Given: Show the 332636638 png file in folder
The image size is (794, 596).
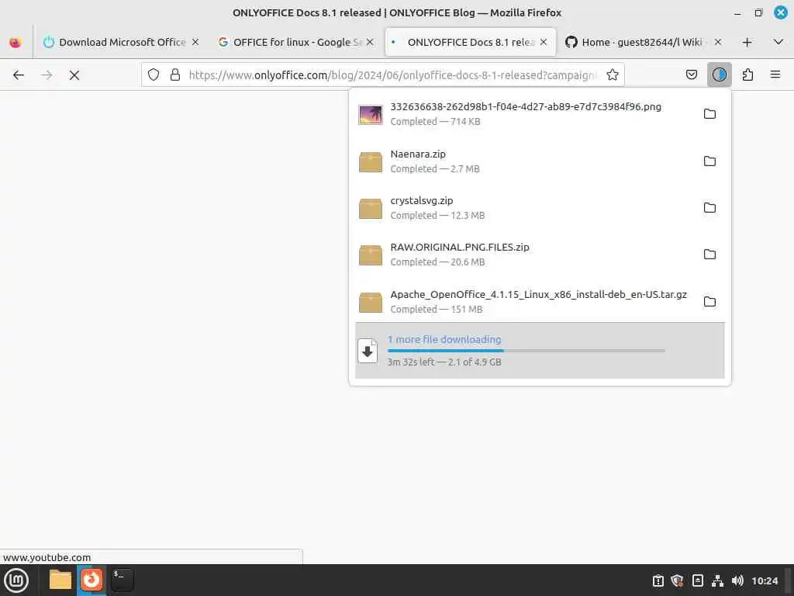Looking at the screenshot, I should 710,114.
